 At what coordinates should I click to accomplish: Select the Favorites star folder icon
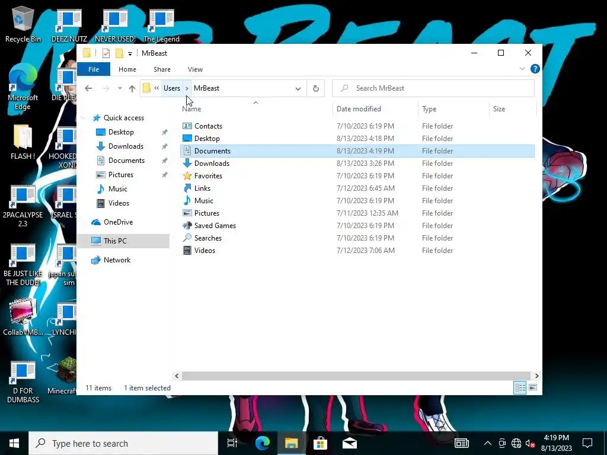point(187,175)
